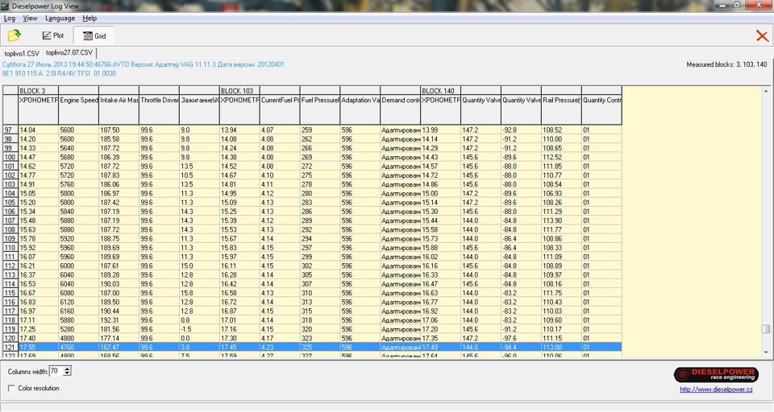Click the BLOCK 3 header cell
This screenshot has height=412, width=774.
39,91
